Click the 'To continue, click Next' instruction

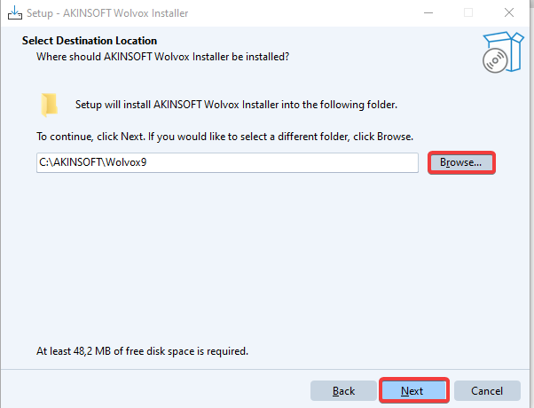point(225,137)
